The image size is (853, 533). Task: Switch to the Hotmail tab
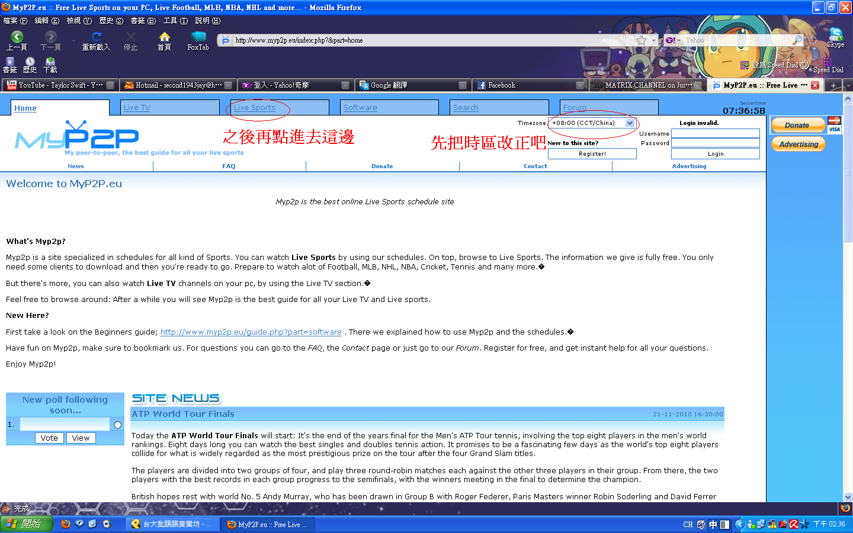click(x=178, y=85)
